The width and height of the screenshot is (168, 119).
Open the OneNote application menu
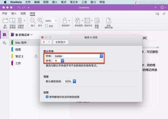pos(16,2)
